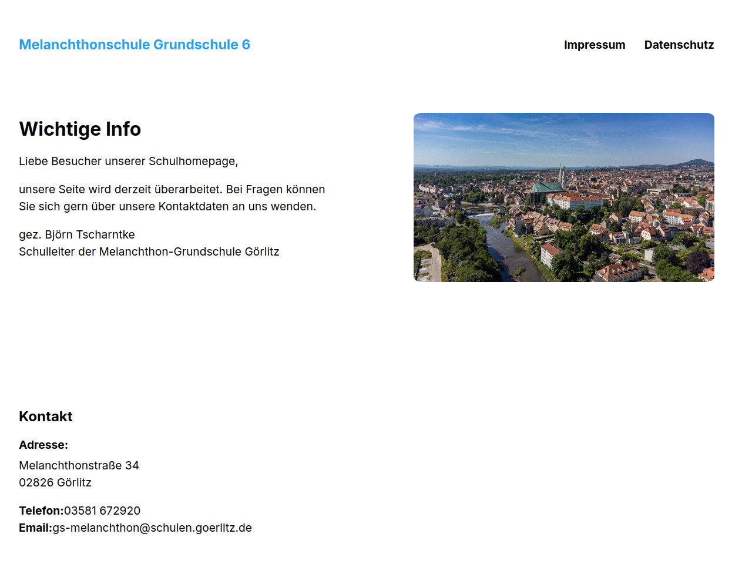The image size is (752, 564).
Task: Click the Wichtige Info heading
Action: click(80, 129)
